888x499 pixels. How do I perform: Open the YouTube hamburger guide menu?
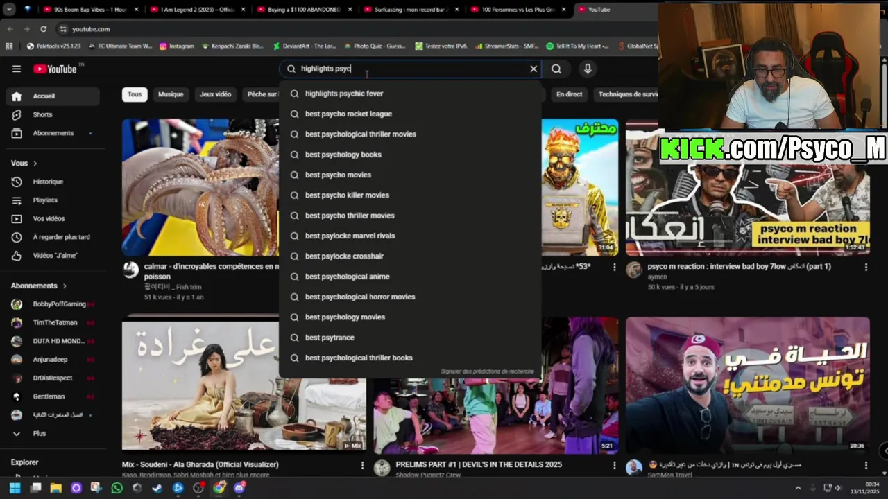17,69
